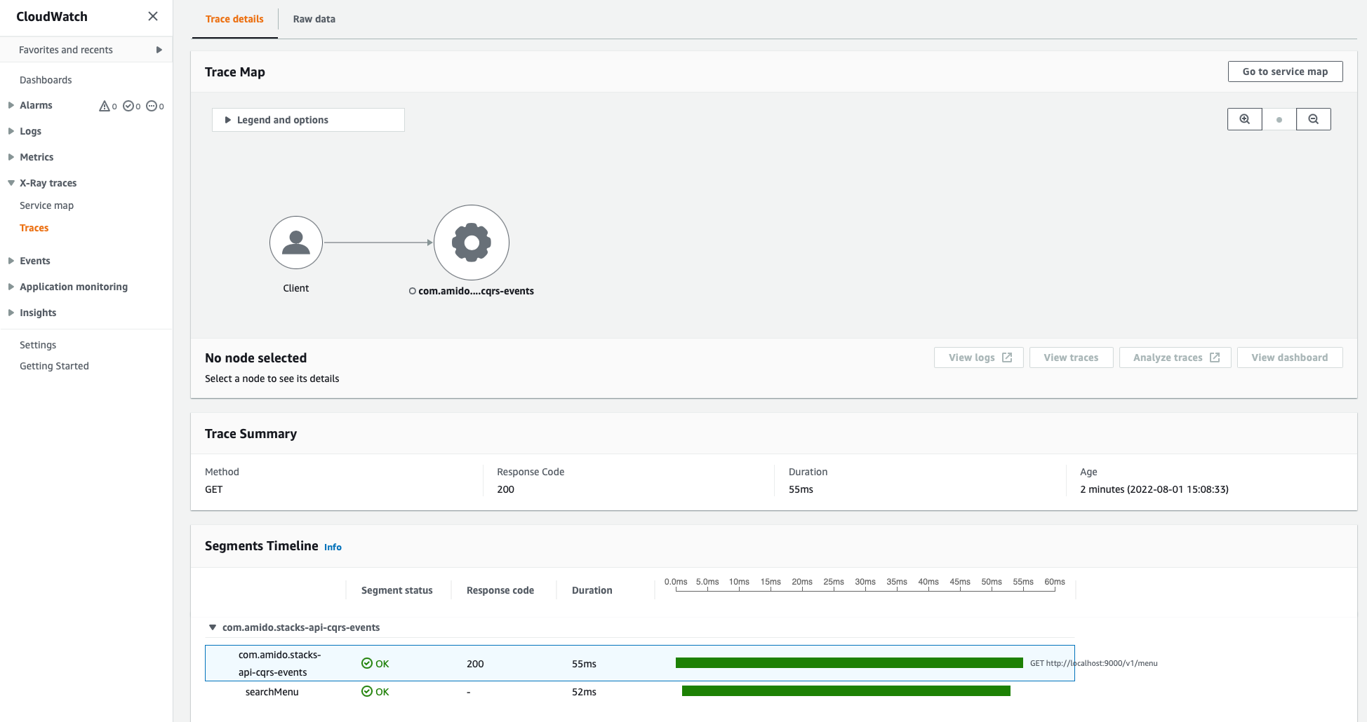Viewport: 1367px width, 722px height.
Task: Click OK status icon for com.amido.stacks-api-cqrs-events segment
Action: point(367,663)
